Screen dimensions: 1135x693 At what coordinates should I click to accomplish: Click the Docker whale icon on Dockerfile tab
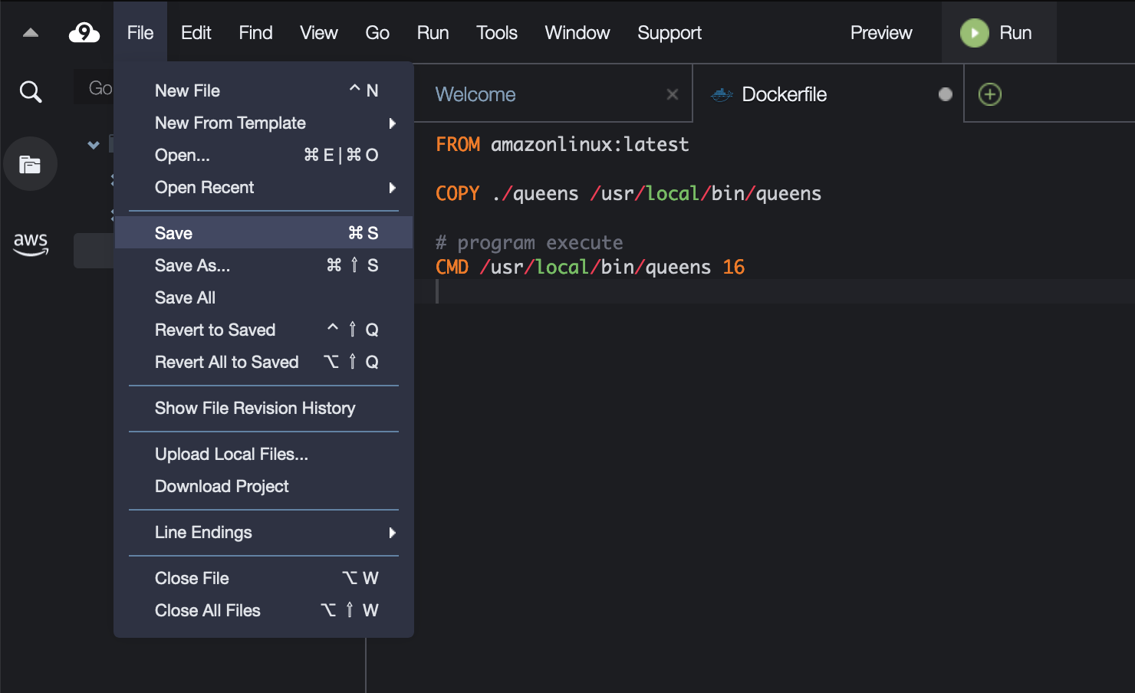click(x=722, y=95)
